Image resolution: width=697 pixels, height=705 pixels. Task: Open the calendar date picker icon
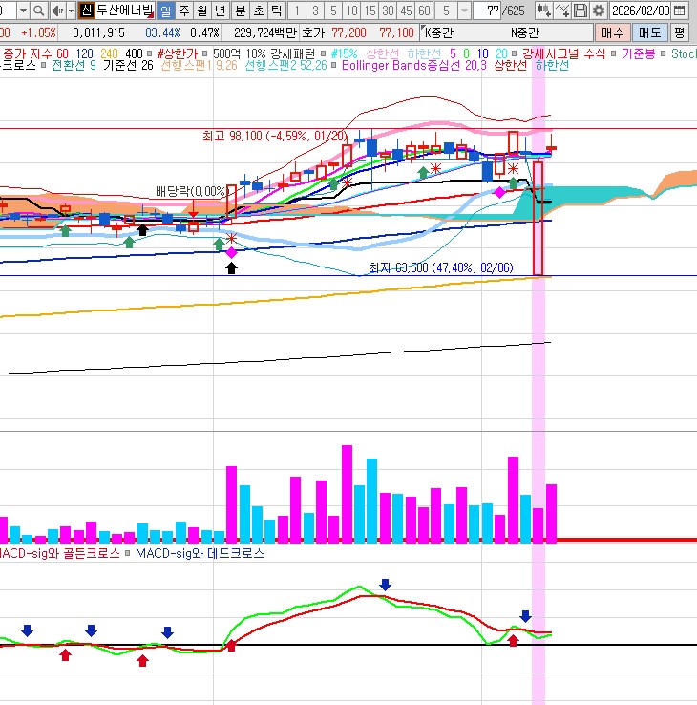coord(680,11)
